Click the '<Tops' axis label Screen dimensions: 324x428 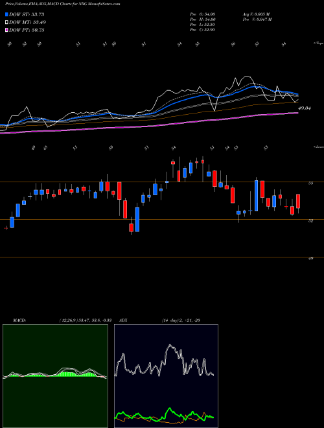(x=318, y=43)
